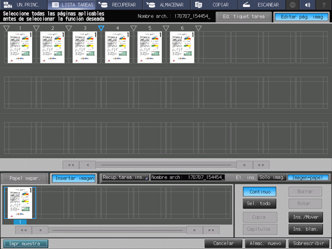
Task: Open help question mark icon
Action: click(324, 4)
